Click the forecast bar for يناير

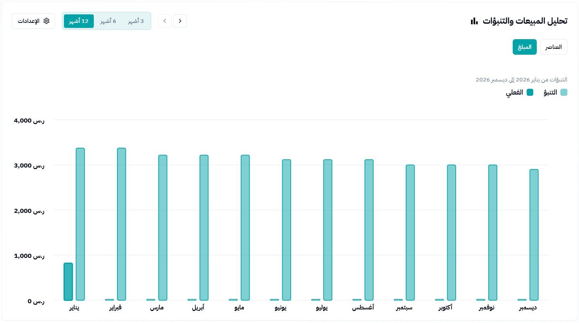[x=80, y=224]
